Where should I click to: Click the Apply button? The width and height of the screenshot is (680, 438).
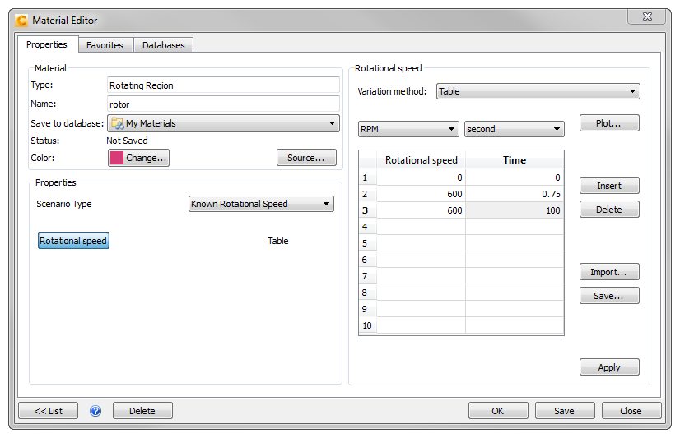609,367
